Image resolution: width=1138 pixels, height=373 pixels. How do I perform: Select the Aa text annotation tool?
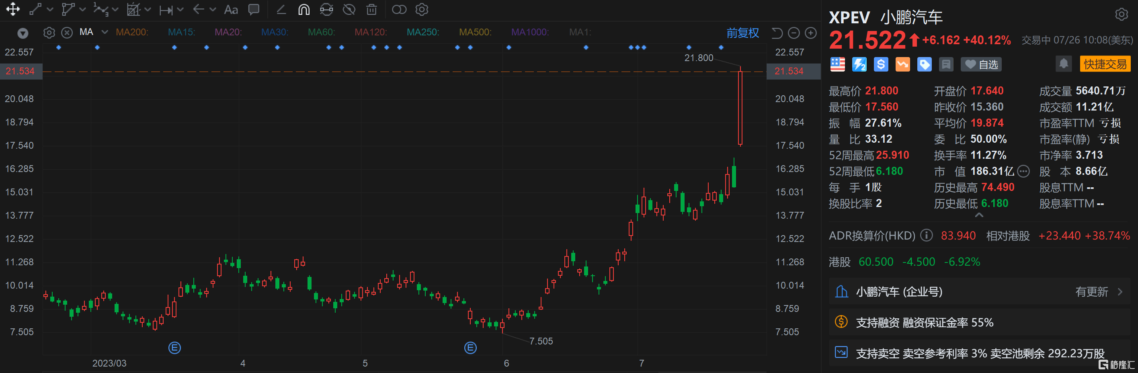pos(231,9)
